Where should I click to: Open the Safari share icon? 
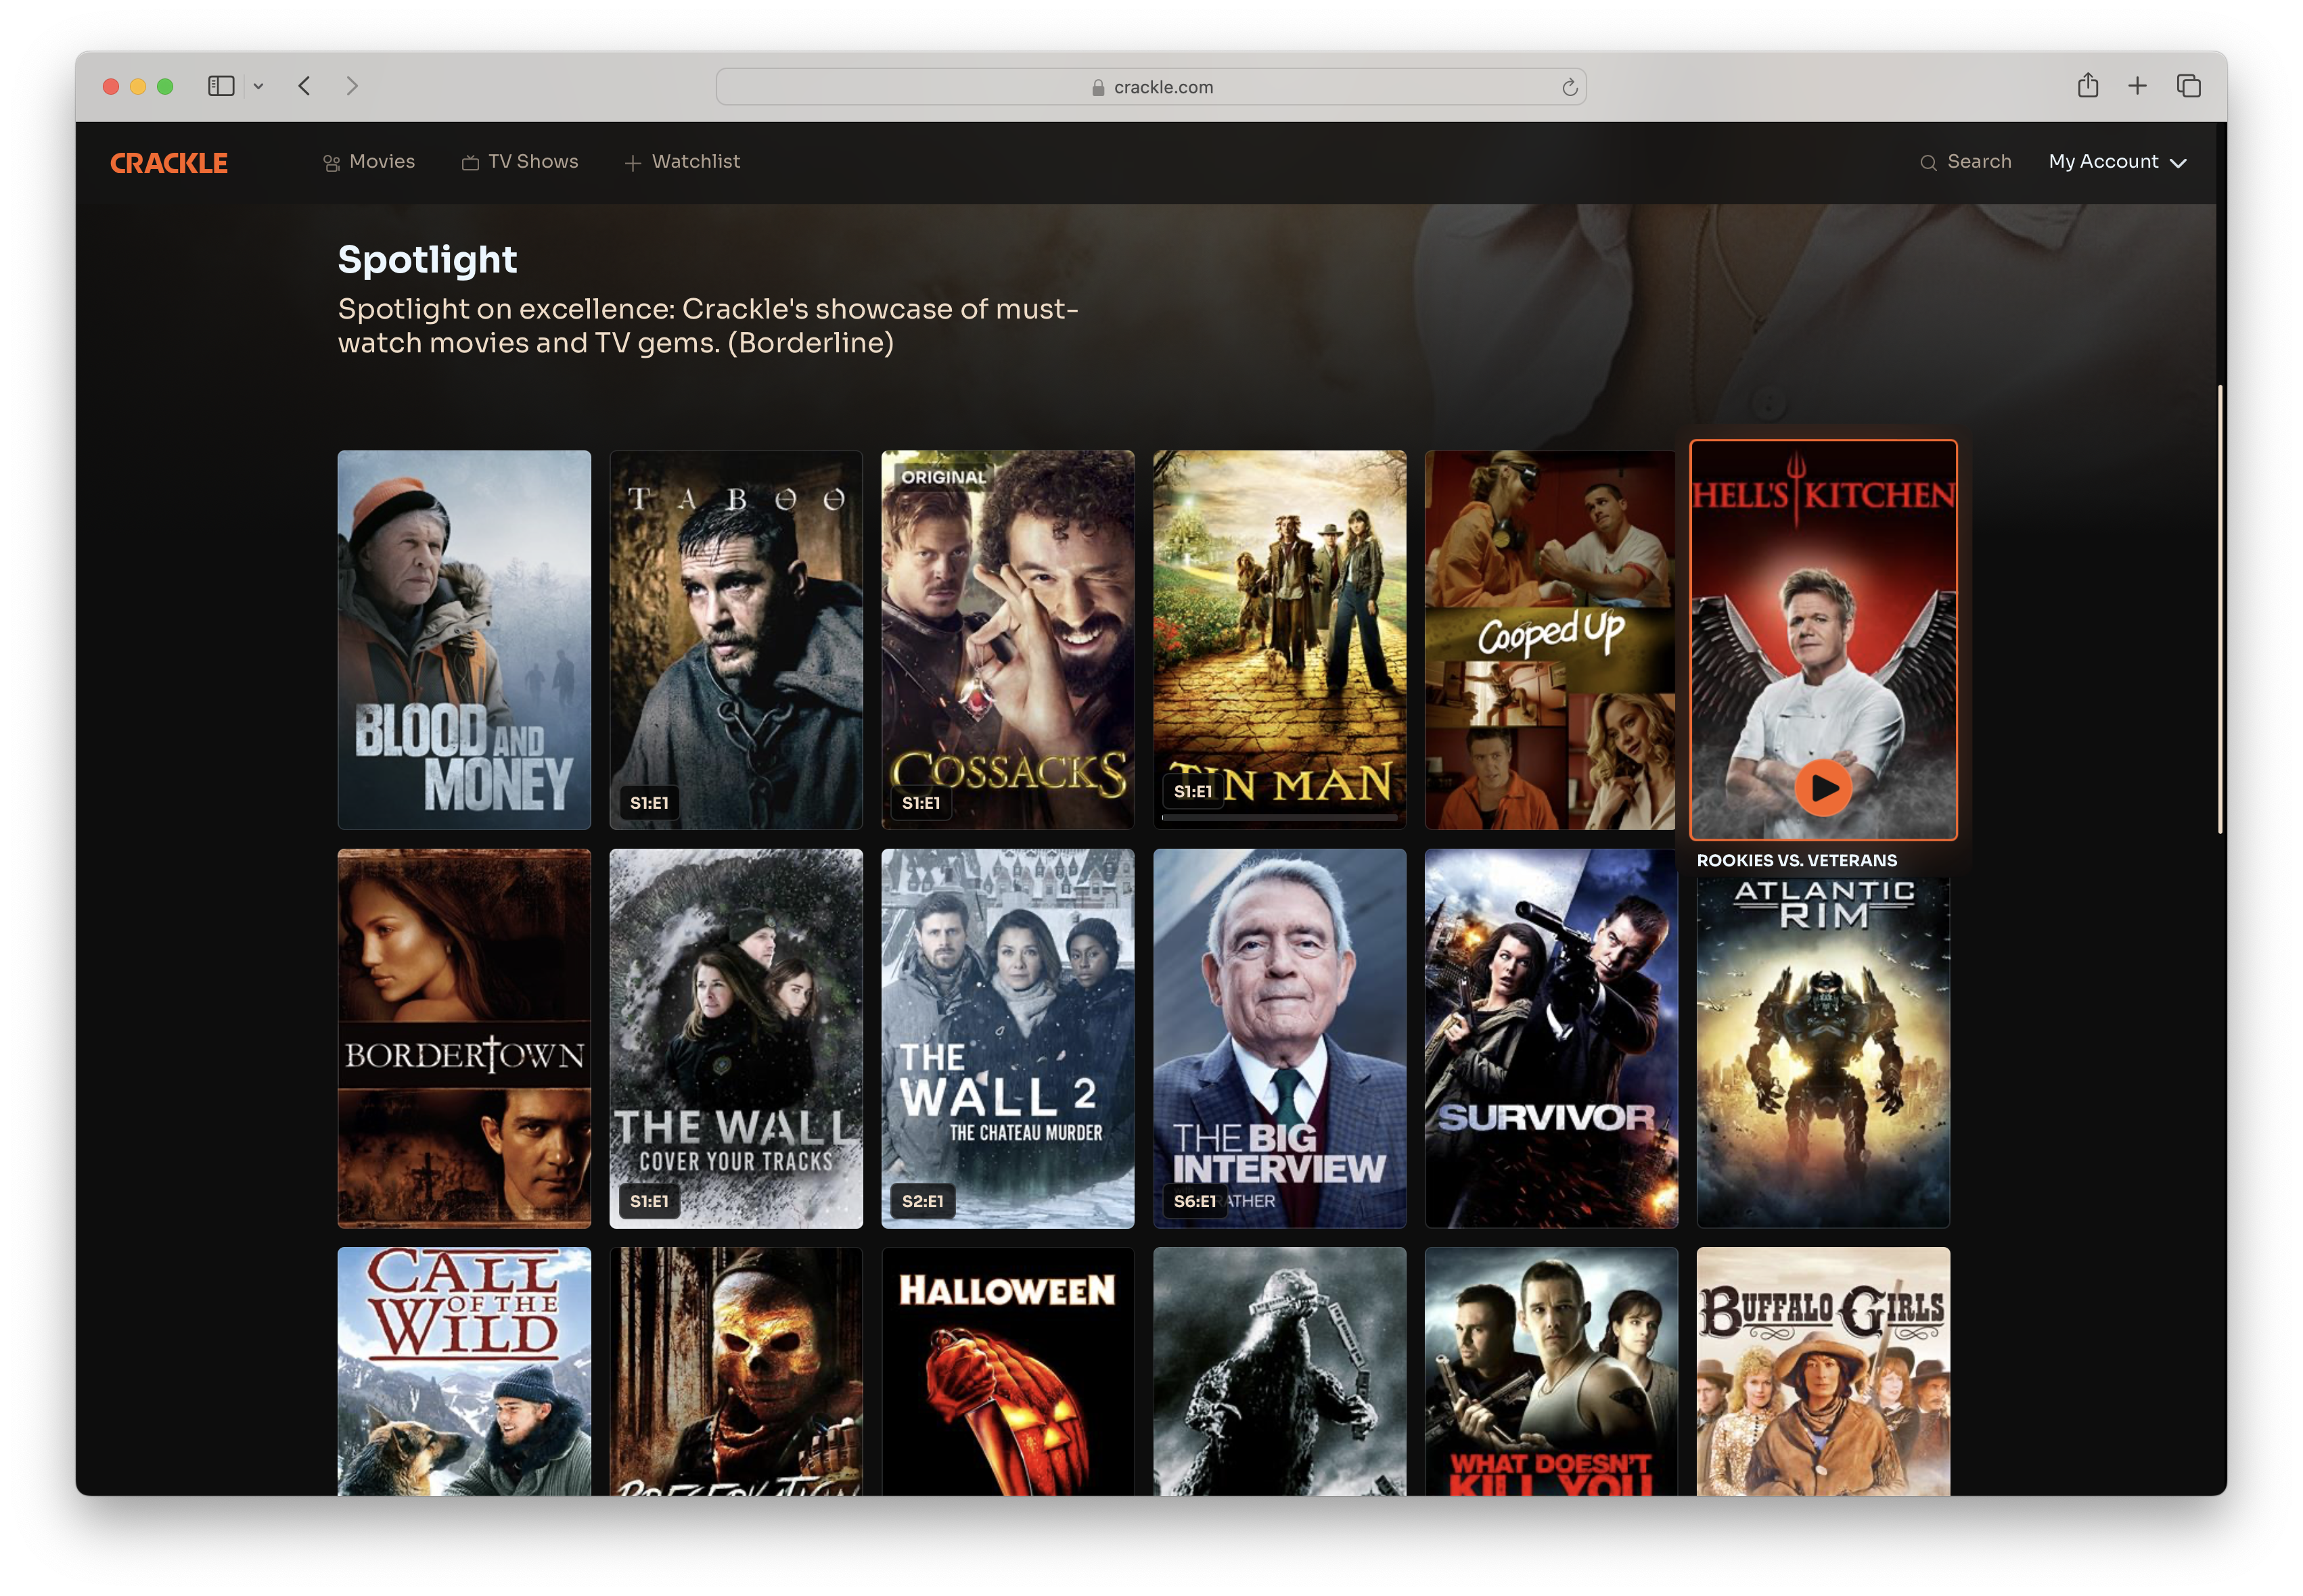[2087, 86]
